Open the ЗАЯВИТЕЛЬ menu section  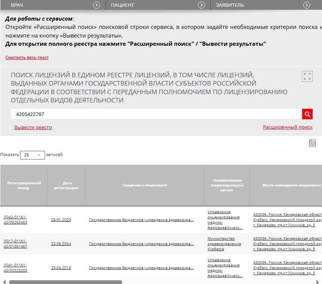[x=230, y=5]
